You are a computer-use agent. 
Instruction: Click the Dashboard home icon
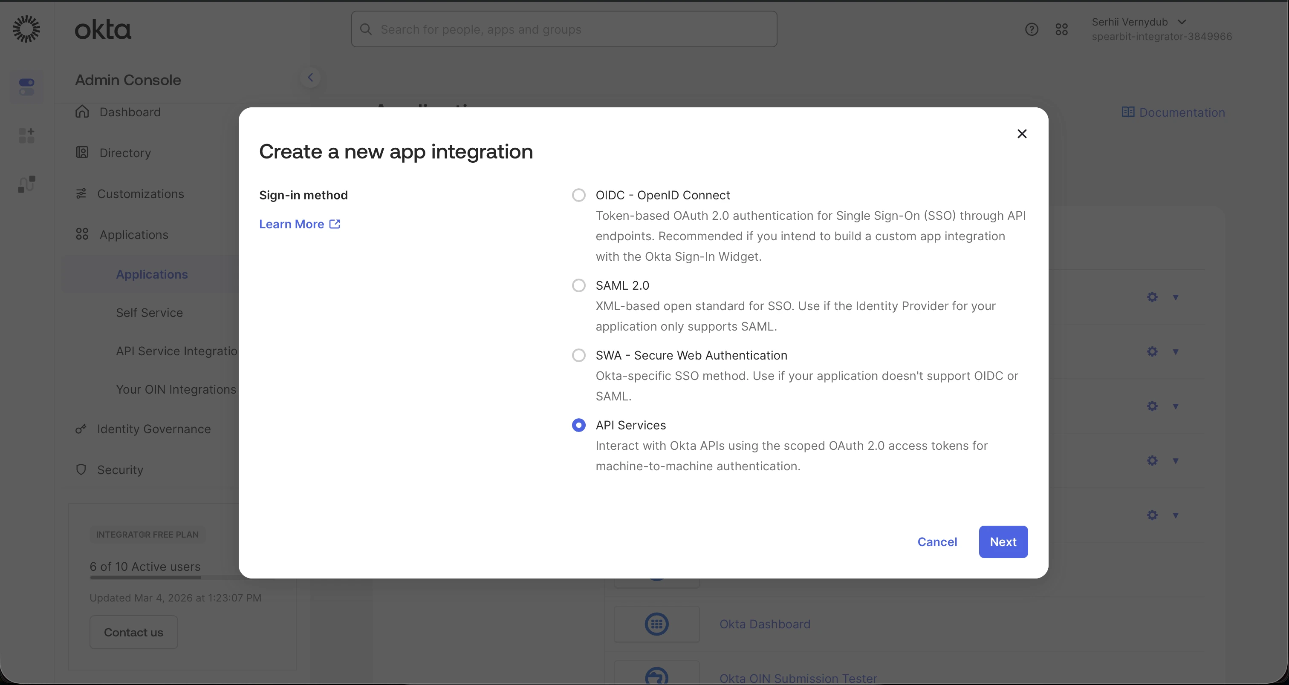pyautogui.click(x=82, y=112)
